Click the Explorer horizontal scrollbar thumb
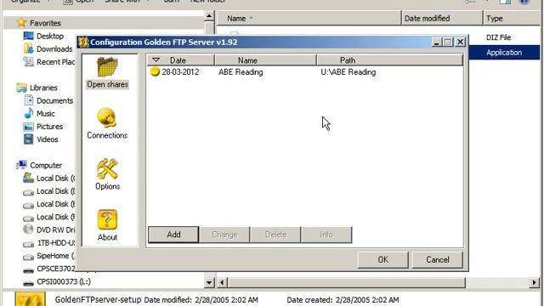Image resolution: width=544 pixels, height=306 pixels. 346,282
